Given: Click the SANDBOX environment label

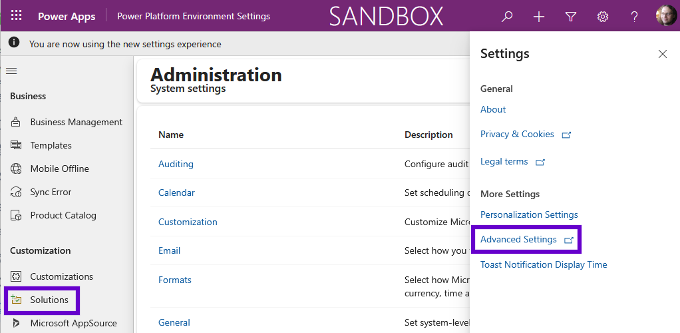Looking at the screenshot, I should click(386, 16).
